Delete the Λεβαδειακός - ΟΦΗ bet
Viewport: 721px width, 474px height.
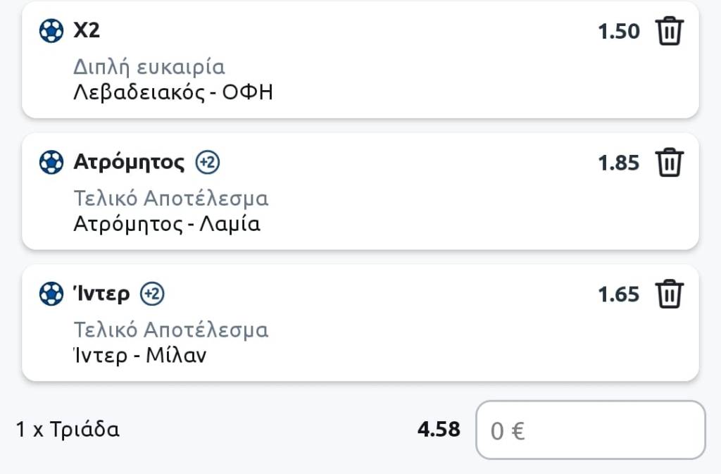point(669,32)
